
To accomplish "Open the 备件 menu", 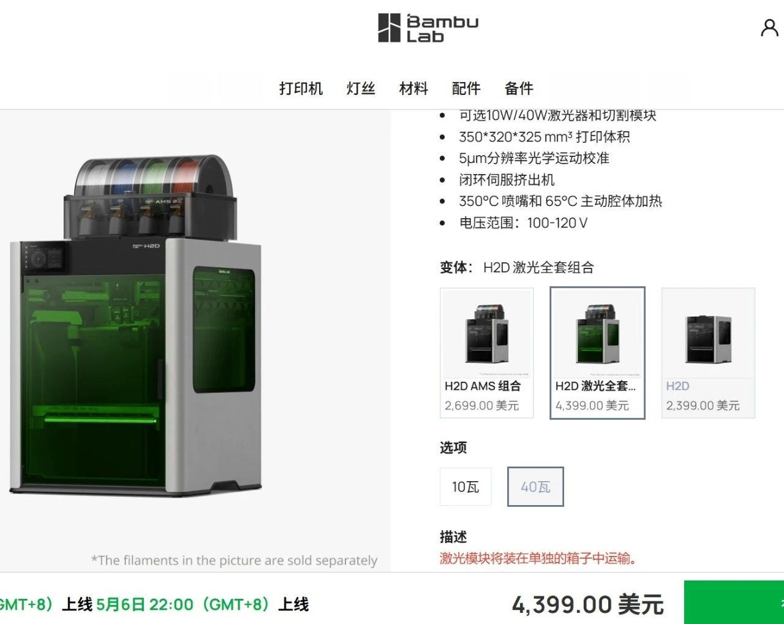I will point(519,88).
